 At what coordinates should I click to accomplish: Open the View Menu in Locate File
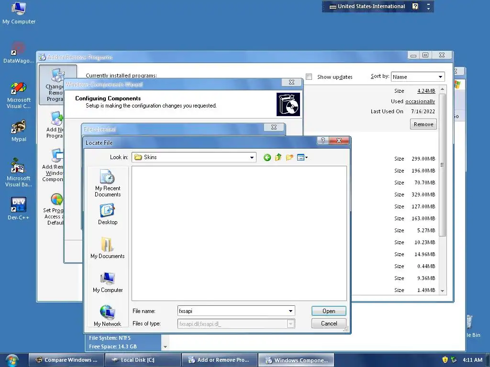coord(302,157)
